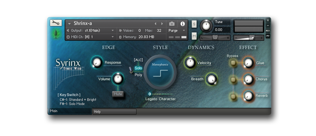Click the pan slider
Image resolution: width=316 pixels, height=136 pixels.
(215, 38)
